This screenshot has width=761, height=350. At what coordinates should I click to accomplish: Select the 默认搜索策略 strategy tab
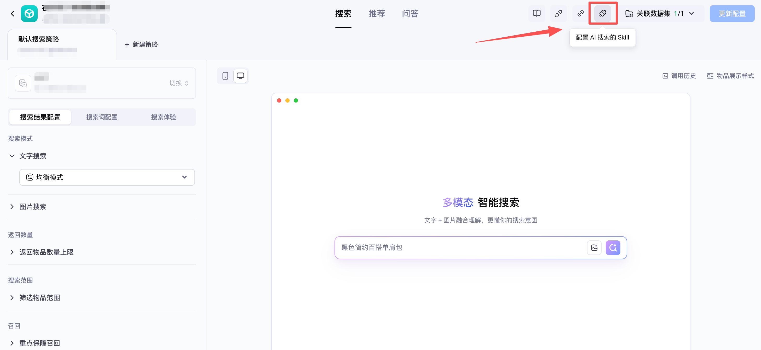coord(62,44)
